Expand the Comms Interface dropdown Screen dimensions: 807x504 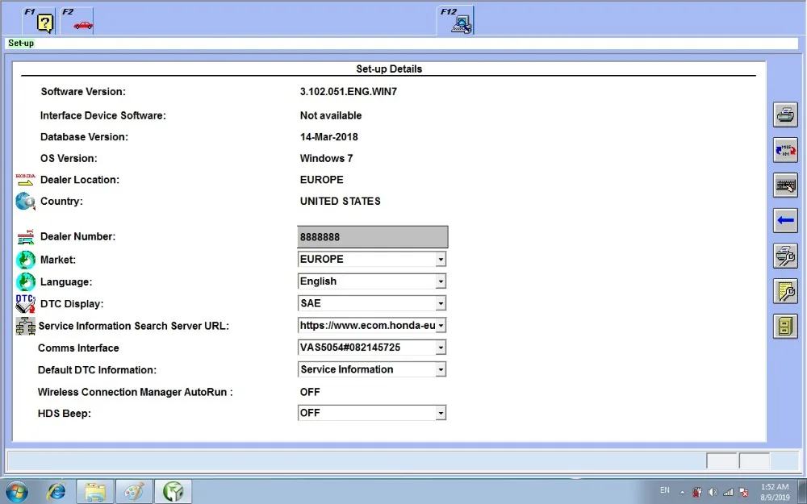pyautogui.click(x=441, y=348)
